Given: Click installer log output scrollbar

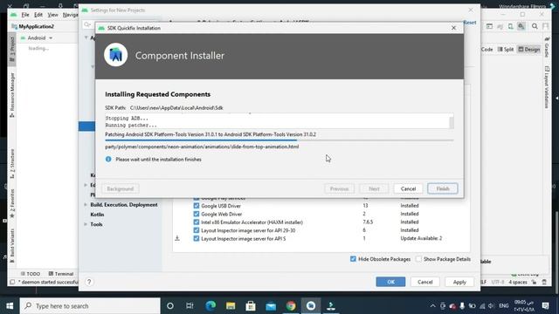Looking at the screenshot, I should (452, 122).
